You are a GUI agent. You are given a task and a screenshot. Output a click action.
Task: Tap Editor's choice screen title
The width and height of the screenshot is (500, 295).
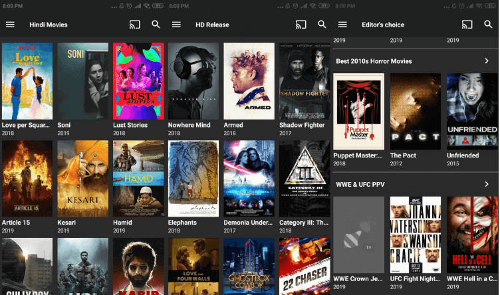[x=383, y=25]
